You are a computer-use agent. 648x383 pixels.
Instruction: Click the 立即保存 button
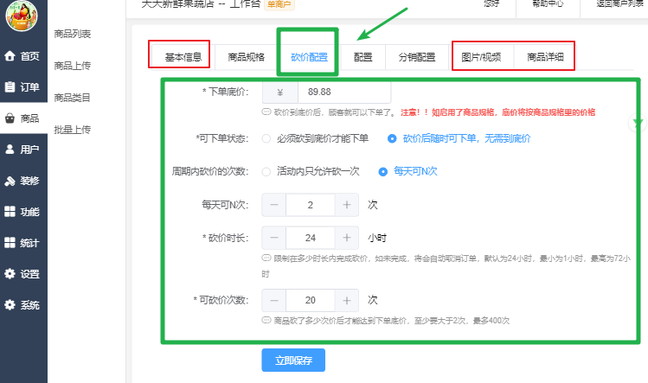click(x=293, y=361)
